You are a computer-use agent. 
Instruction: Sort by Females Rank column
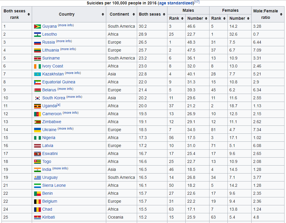click(224, 18)
